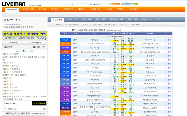Open 분석 for the 인터밀란 match

pos(169,40)
